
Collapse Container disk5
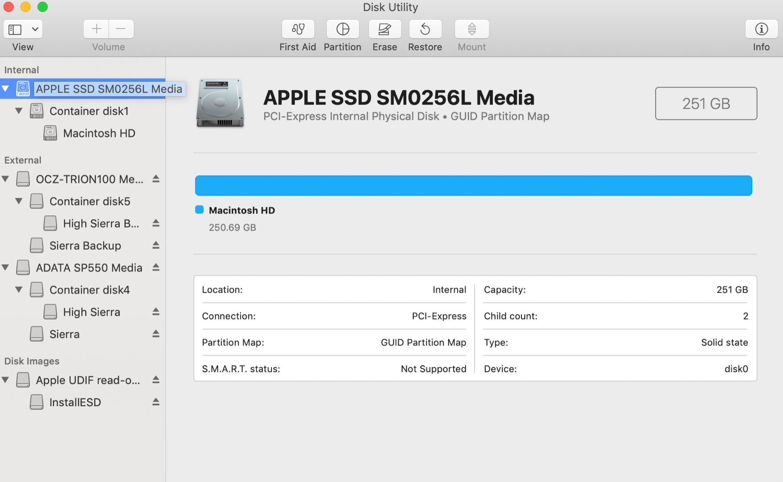pyautogui.click(x=19, y=201)
